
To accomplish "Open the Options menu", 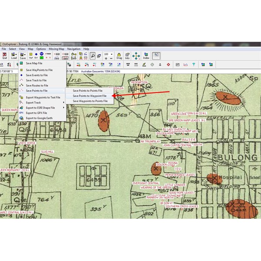I will pos(41,49).
